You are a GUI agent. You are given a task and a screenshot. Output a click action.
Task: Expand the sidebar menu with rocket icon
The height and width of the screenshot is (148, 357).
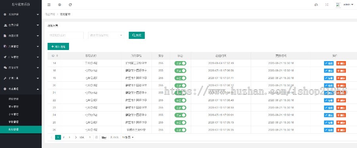pos(21,57)
